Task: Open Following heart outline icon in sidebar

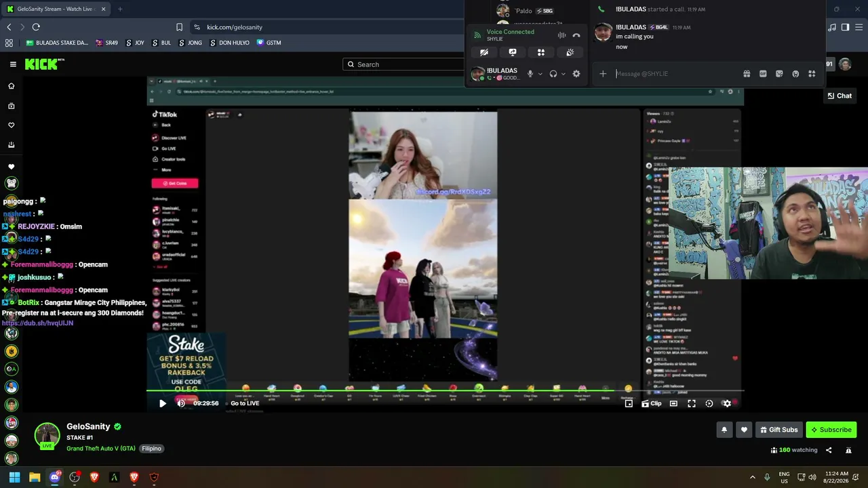Action: [x=11, y=125]
